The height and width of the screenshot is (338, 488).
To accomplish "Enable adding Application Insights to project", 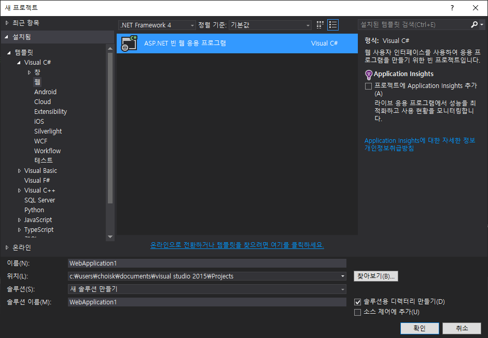I will click(x=369, y=86).
